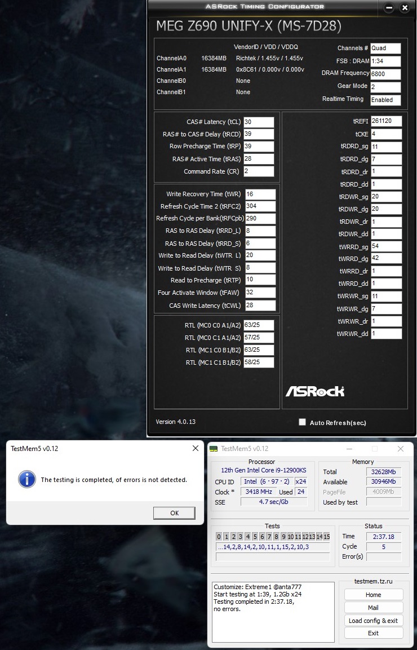Open Home link in TestMem5
Screen dimensions: 417x650
(373, 594)
